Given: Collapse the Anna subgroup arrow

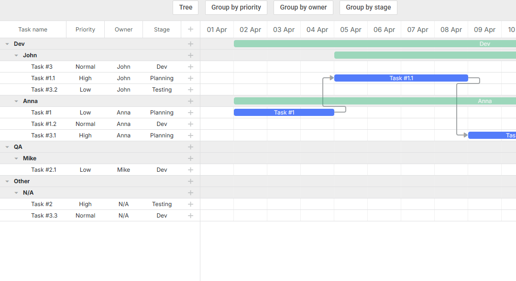Looking at the screenshot, I should click(x=16, y=101).
